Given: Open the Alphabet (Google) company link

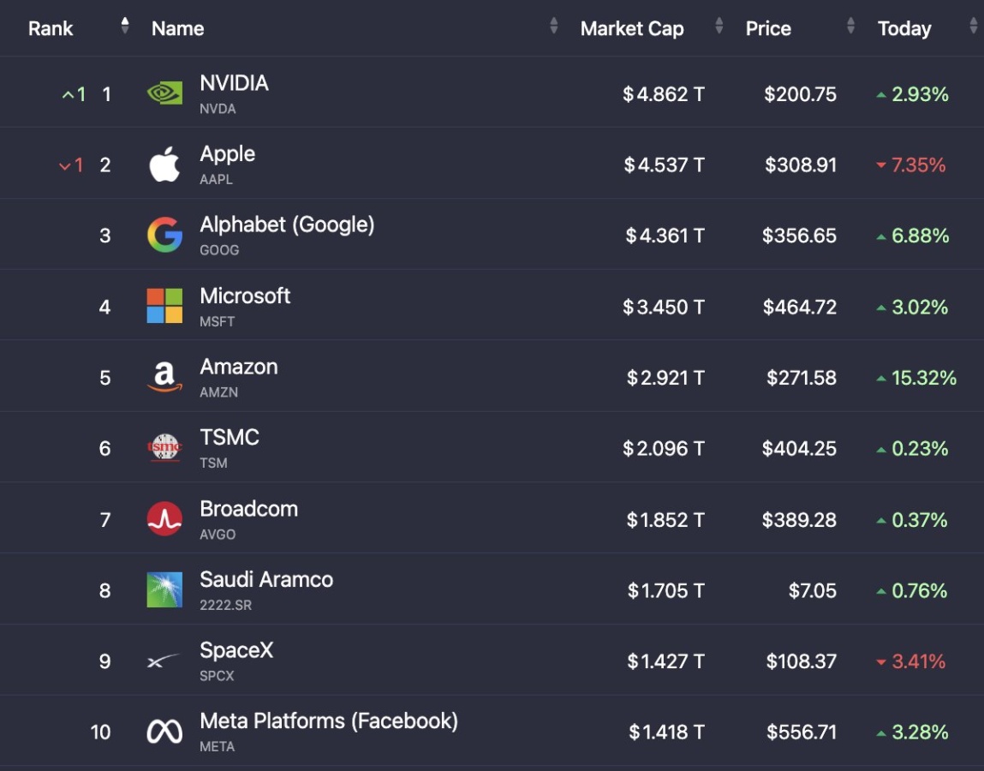Looking at the screenshot, I should 287,224.
